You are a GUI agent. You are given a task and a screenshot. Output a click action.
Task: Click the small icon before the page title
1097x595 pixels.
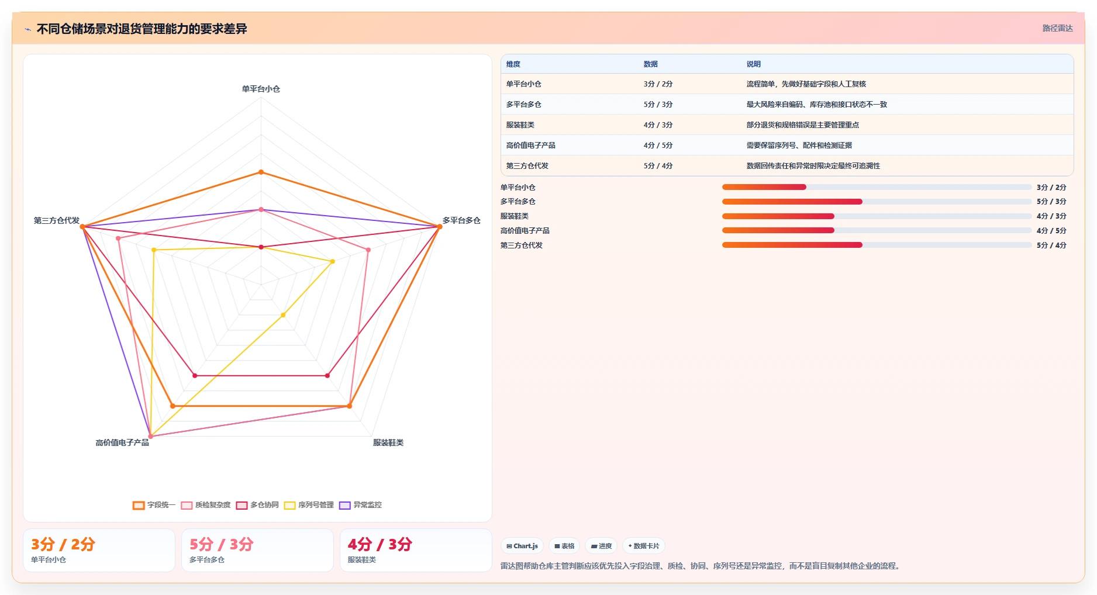pyautogui.click(x=27, y=29)
